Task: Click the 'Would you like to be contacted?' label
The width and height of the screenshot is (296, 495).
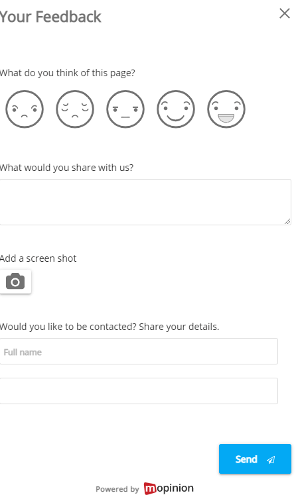Action: point(68,327)
